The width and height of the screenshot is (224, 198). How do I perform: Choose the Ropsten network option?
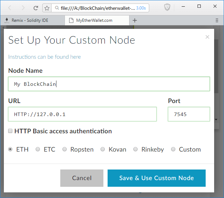[x=65, y=149]
